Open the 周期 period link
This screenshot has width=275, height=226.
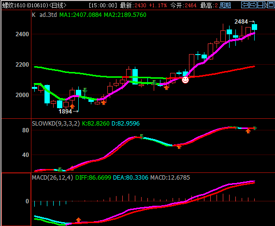225,5
